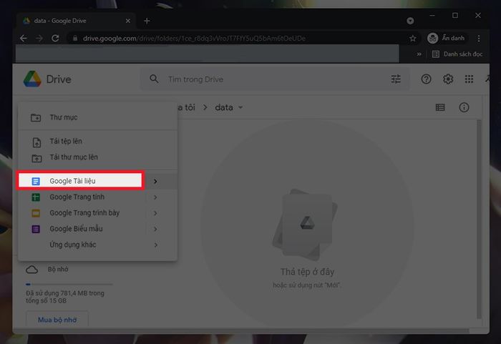Click the upload folder arrow icon

click(37, 158)
